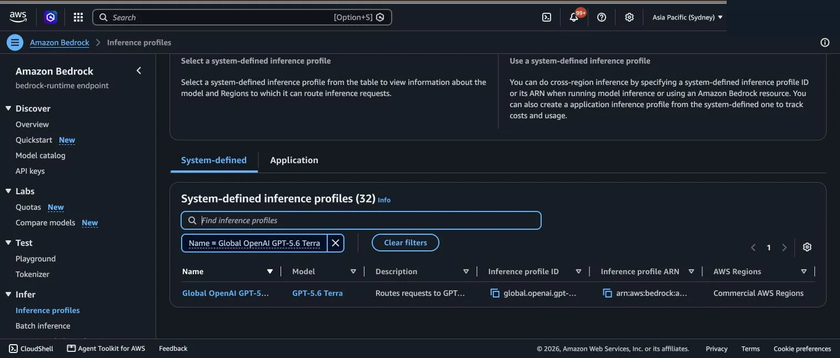Open the Terms footer link
Screen dimensions: 840x358
pos(751,349)
